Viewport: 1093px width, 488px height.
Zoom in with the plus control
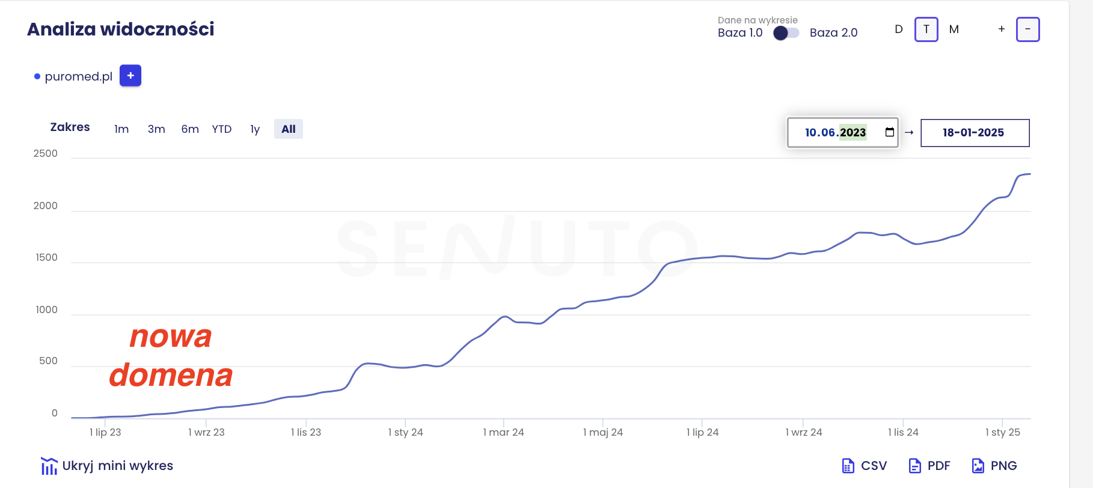coord(1002,29)
